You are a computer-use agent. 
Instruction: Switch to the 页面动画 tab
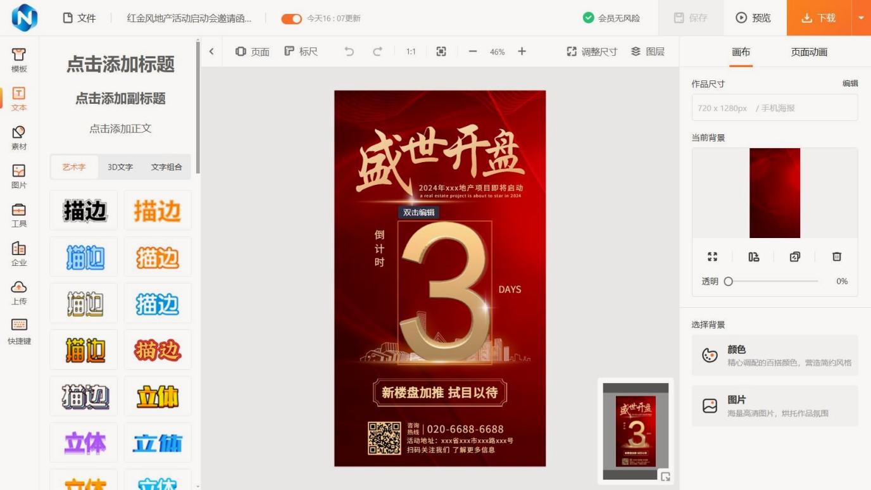coord(808,52)
